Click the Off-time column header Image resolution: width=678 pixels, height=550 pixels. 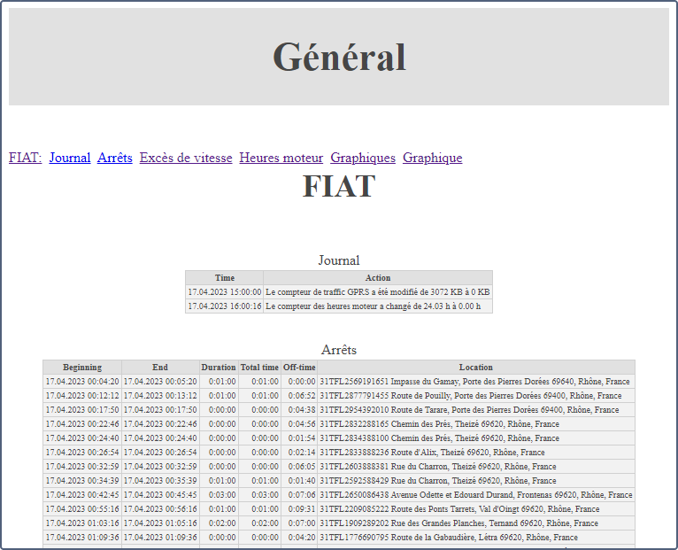click(299, 368)
